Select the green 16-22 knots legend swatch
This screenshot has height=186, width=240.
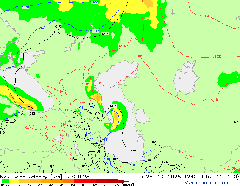click(5, 181)
